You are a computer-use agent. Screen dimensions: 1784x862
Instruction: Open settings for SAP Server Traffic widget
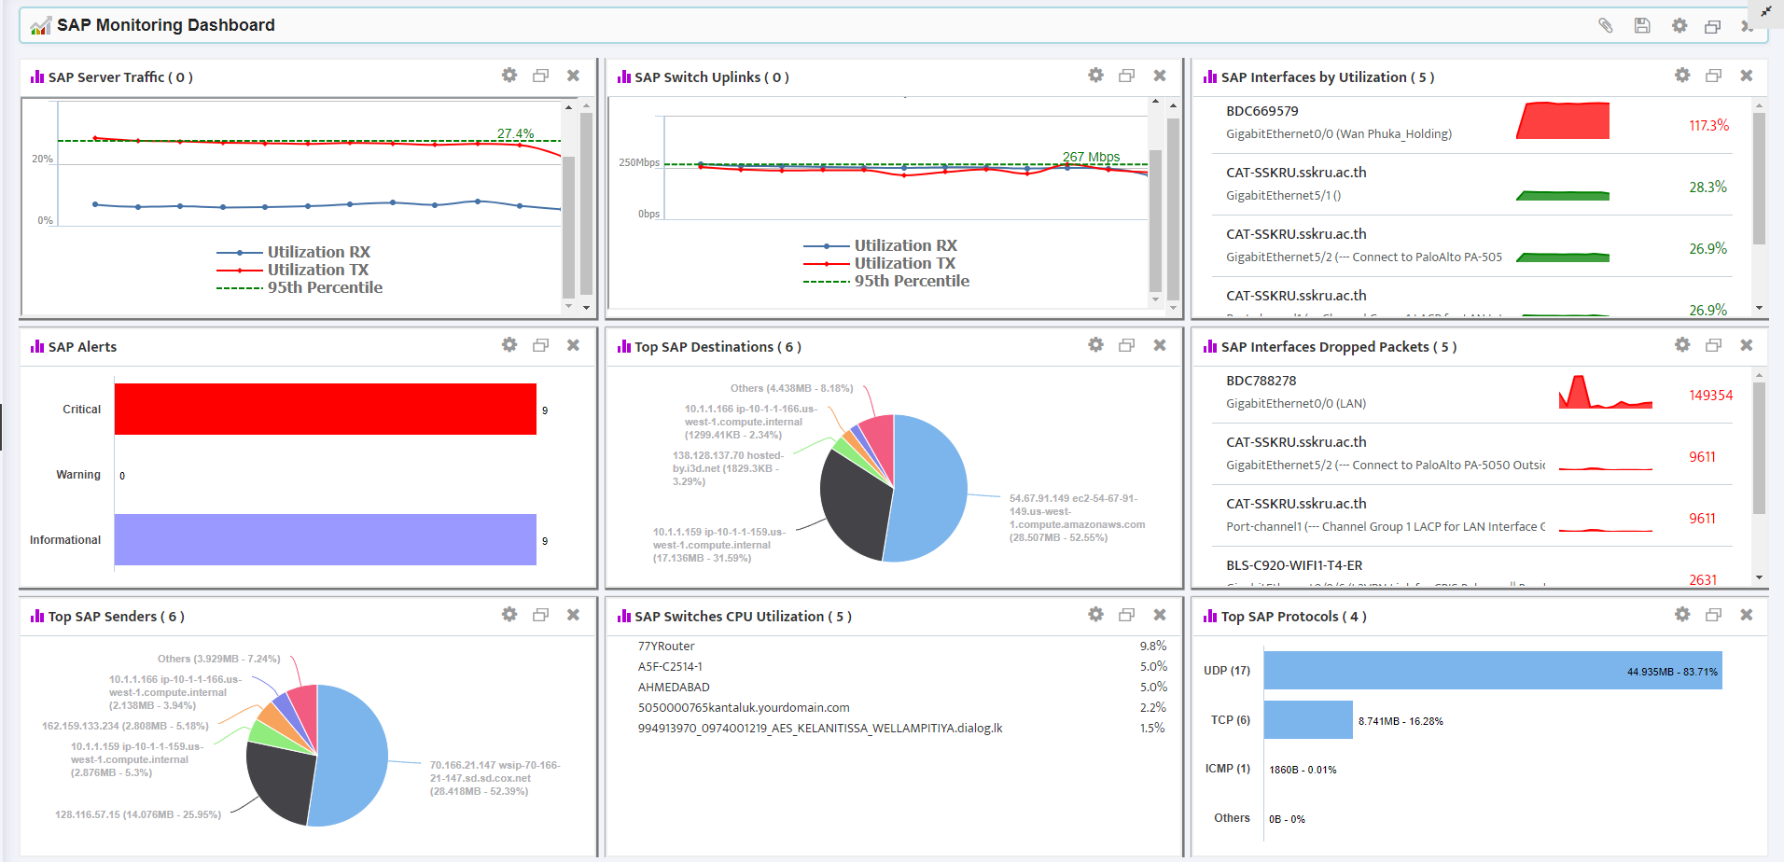tap(509, 76)
